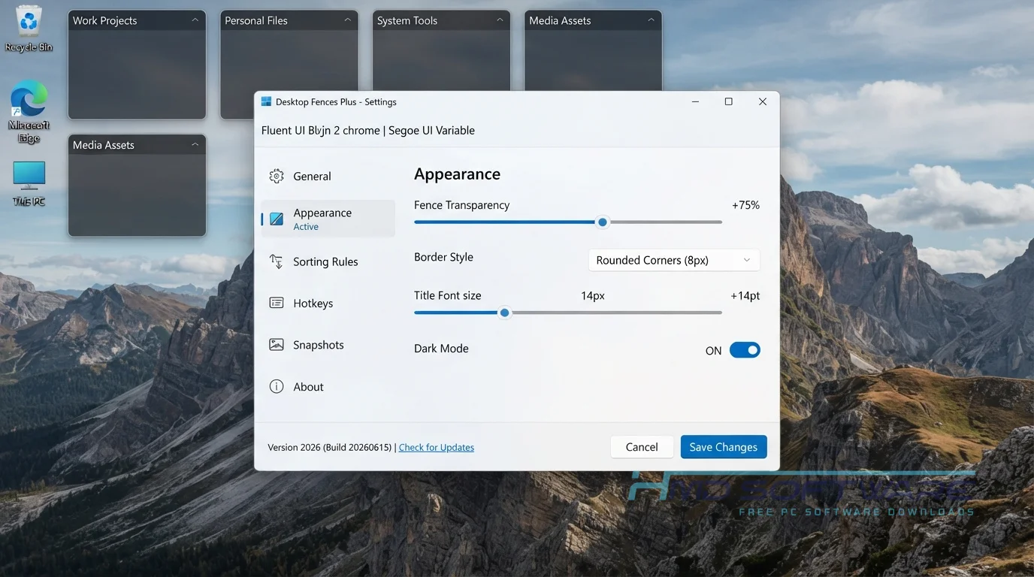1034x577 pixels.
Task: Click the Check for Updates link
Action: coord(437,447)
